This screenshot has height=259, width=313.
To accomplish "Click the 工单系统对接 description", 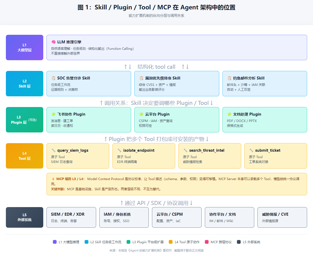I will click(259, 162).
